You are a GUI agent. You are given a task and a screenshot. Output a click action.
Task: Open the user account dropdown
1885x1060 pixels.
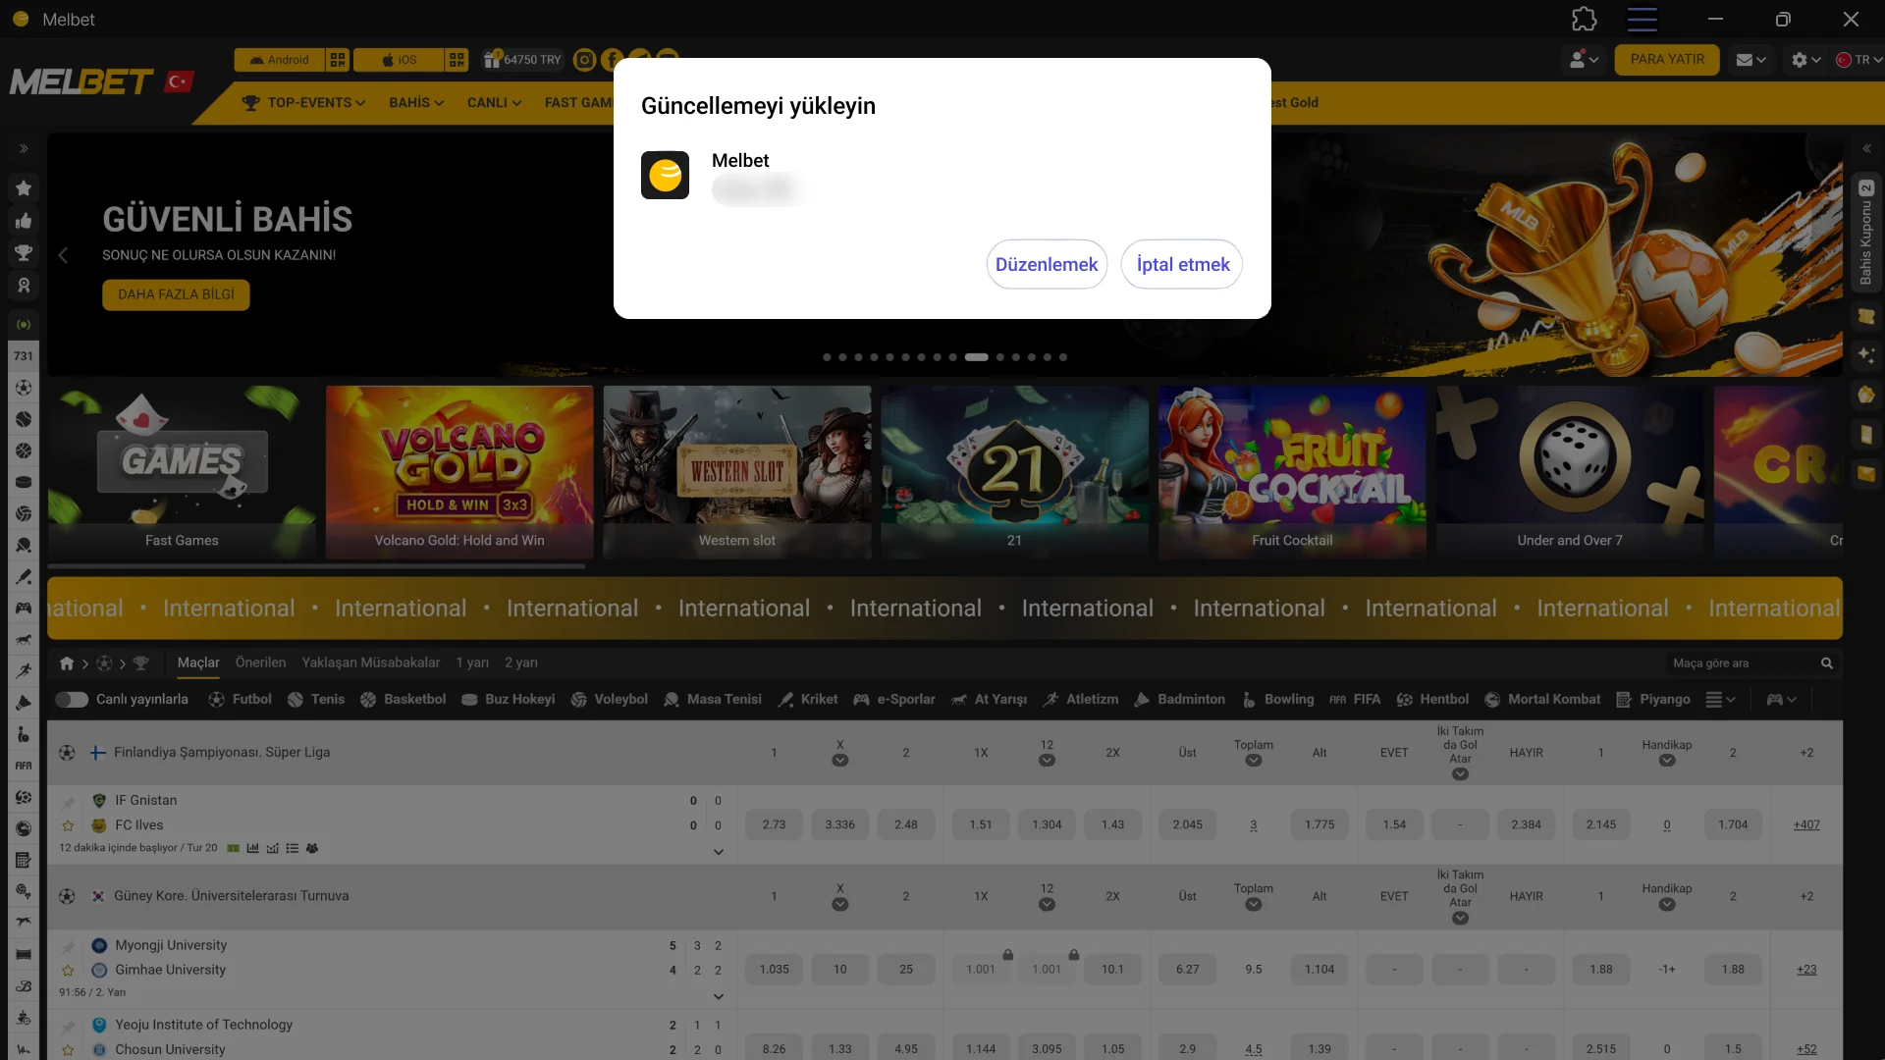pos(1584,60)
